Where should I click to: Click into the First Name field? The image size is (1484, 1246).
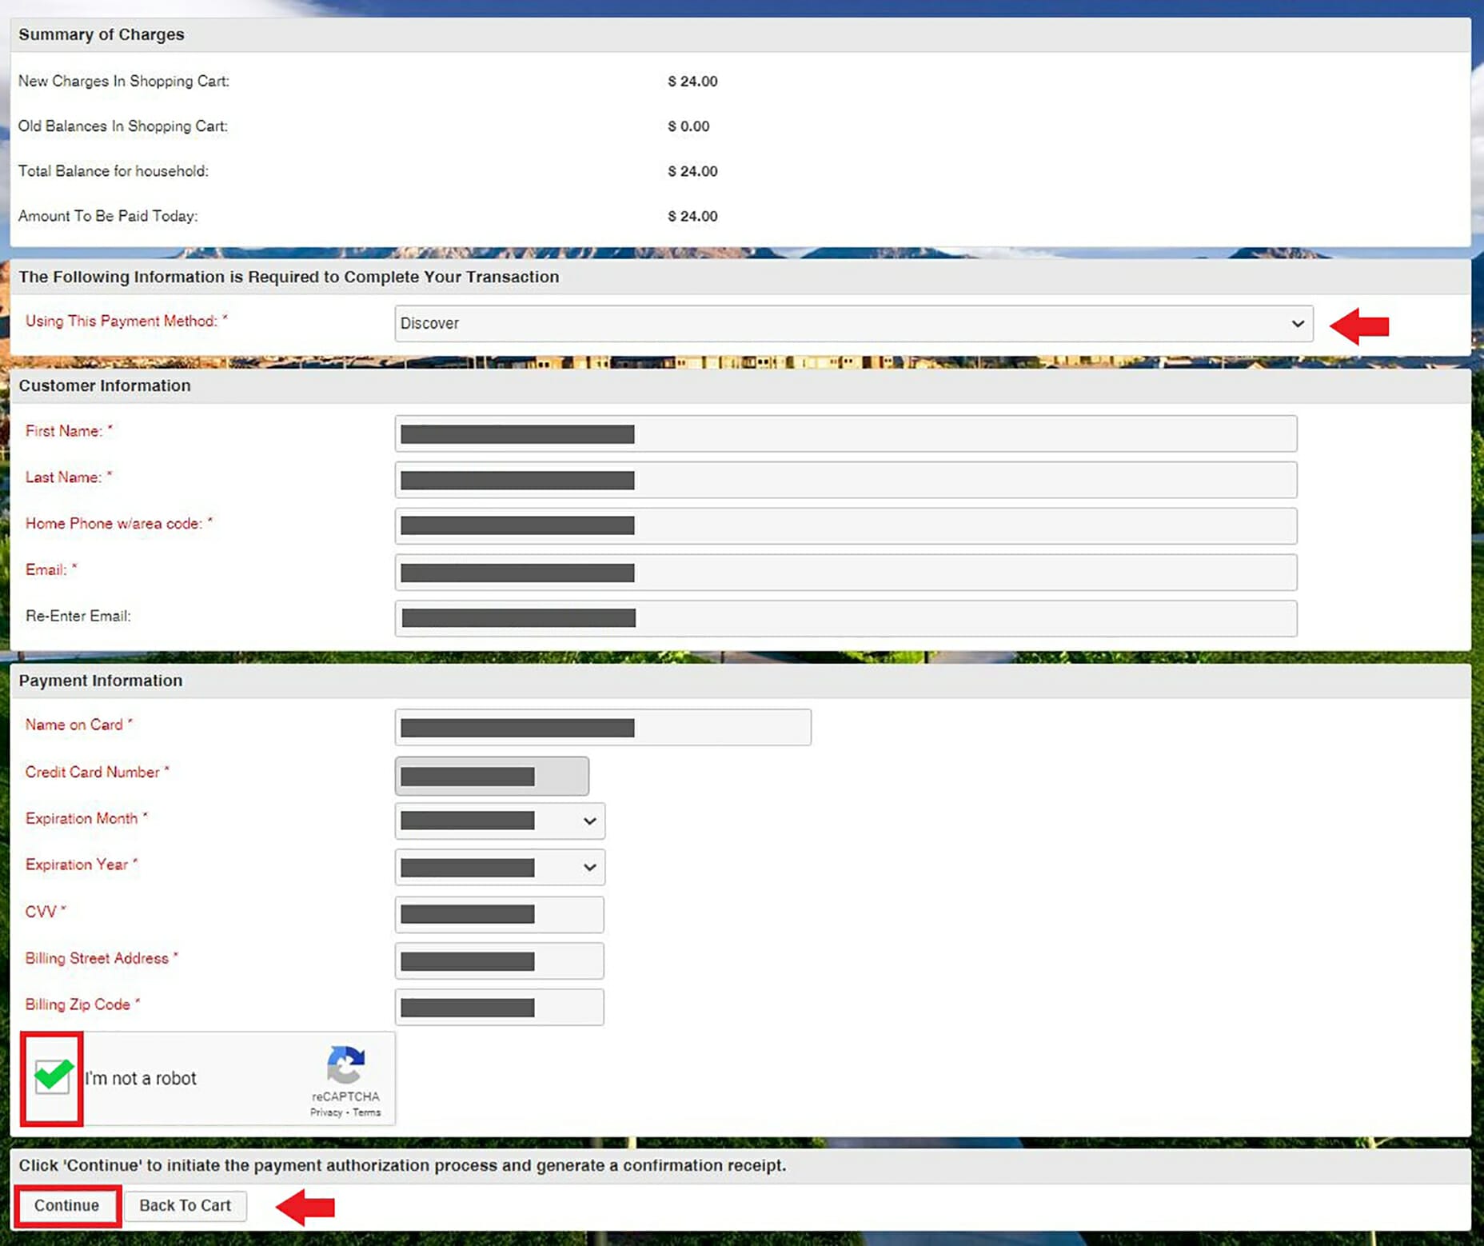click(x=845, y=433)
